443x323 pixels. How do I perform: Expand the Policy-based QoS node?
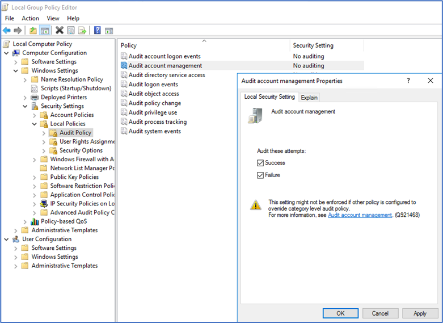coord(26,221)
